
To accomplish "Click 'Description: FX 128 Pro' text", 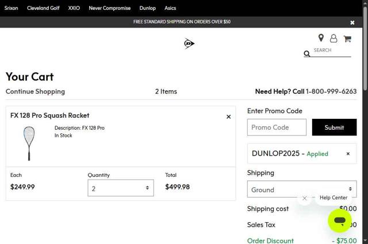I will pyautogui.click(x=79, y=128).
